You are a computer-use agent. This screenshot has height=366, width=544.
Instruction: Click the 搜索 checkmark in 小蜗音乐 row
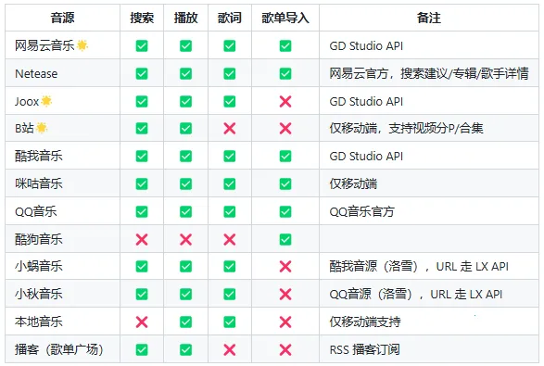point(142,267)
